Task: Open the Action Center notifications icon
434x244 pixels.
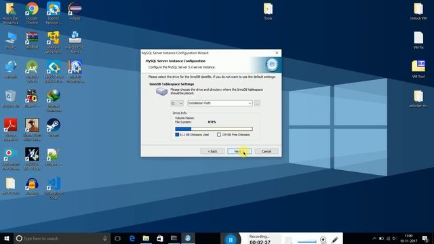Action: click(x=425, y=238)
